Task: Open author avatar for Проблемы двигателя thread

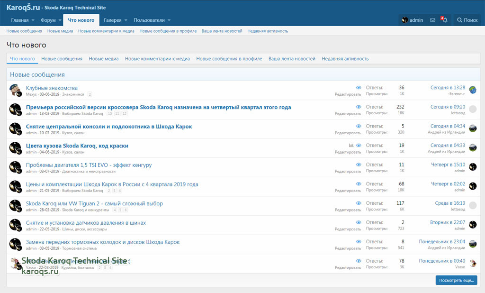Action: pos(16,167)
